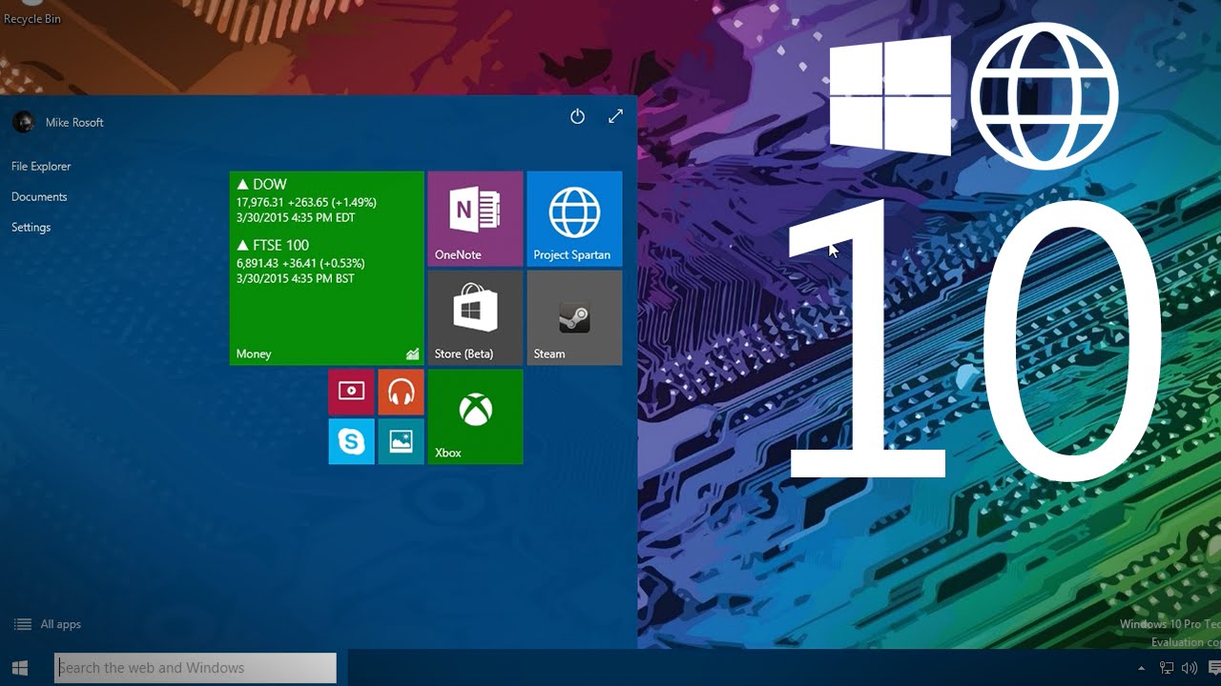
Task: Open Documents from the Start menu
Action: [x=39, y=196]
